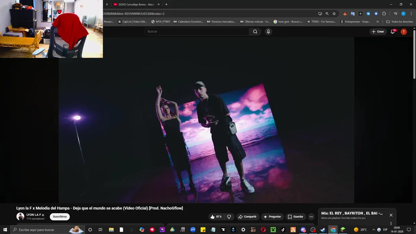
Task: Click the Preguntar button
Action: pyautogui.click(x=272, y=217)
